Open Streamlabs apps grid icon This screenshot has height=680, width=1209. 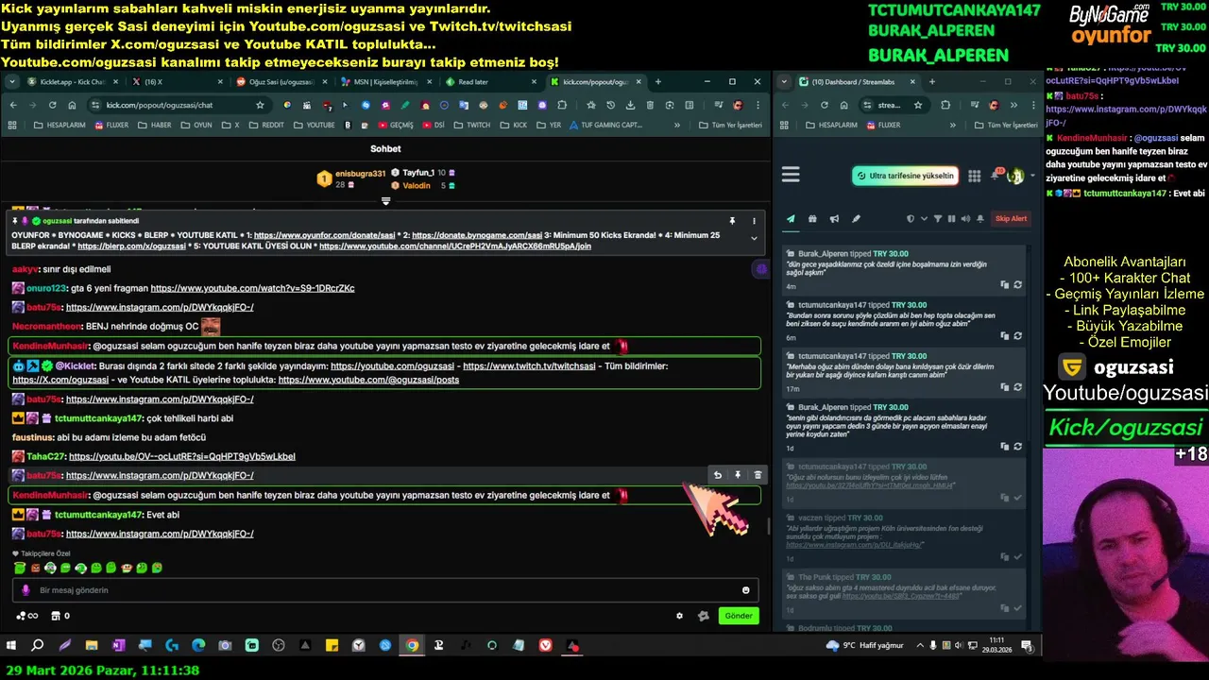(x=974, y=176)
